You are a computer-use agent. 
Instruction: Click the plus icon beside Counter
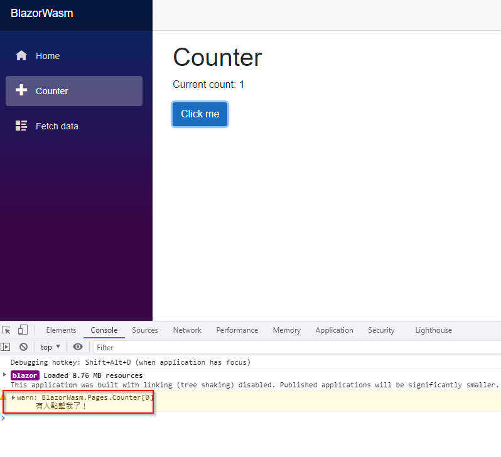pyautogui.click(x=21, y=90)
